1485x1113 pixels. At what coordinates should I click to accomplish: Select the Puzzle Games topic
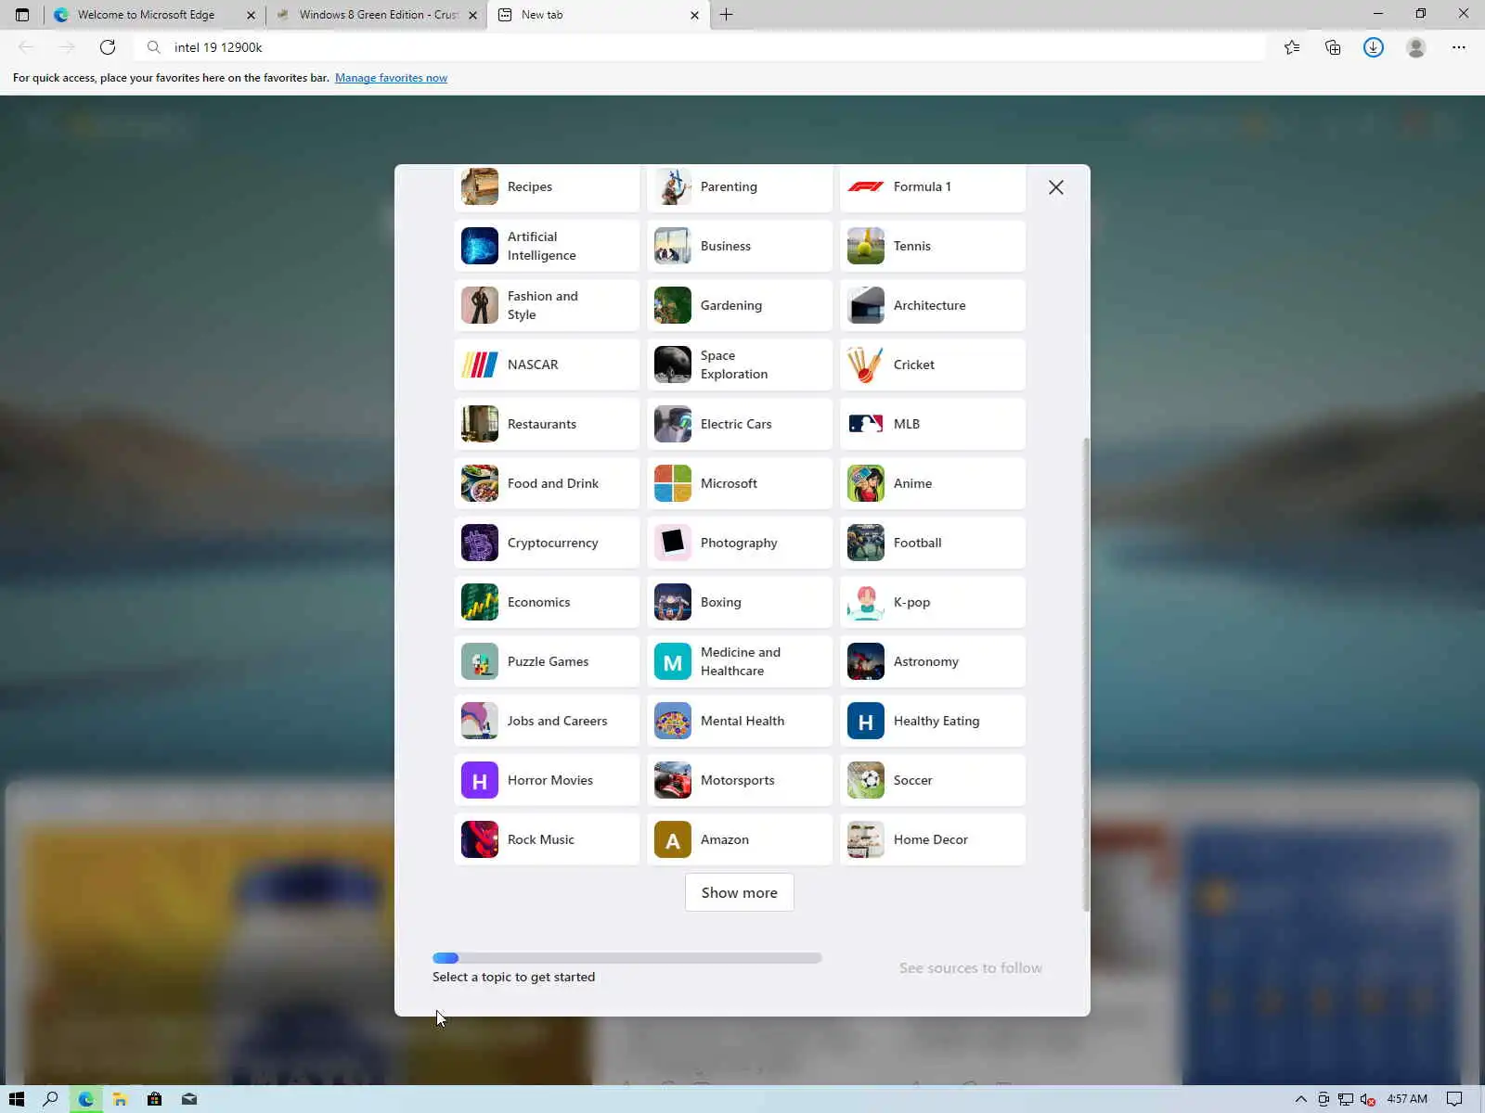(x=547, y=661)
